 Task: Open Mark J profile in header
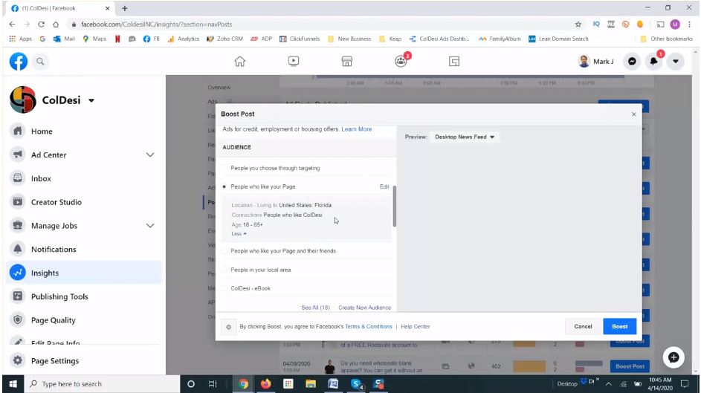click(596, 62)
